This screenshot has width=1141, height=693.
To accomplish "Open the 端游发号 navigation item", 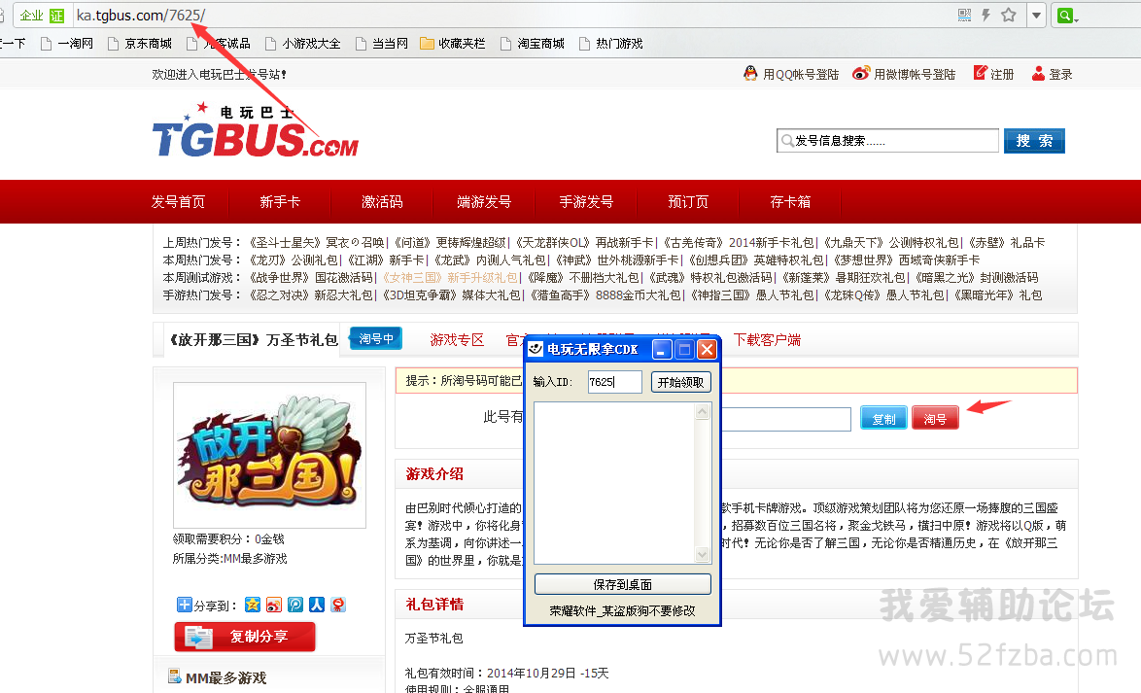I will tap(484, 201).
